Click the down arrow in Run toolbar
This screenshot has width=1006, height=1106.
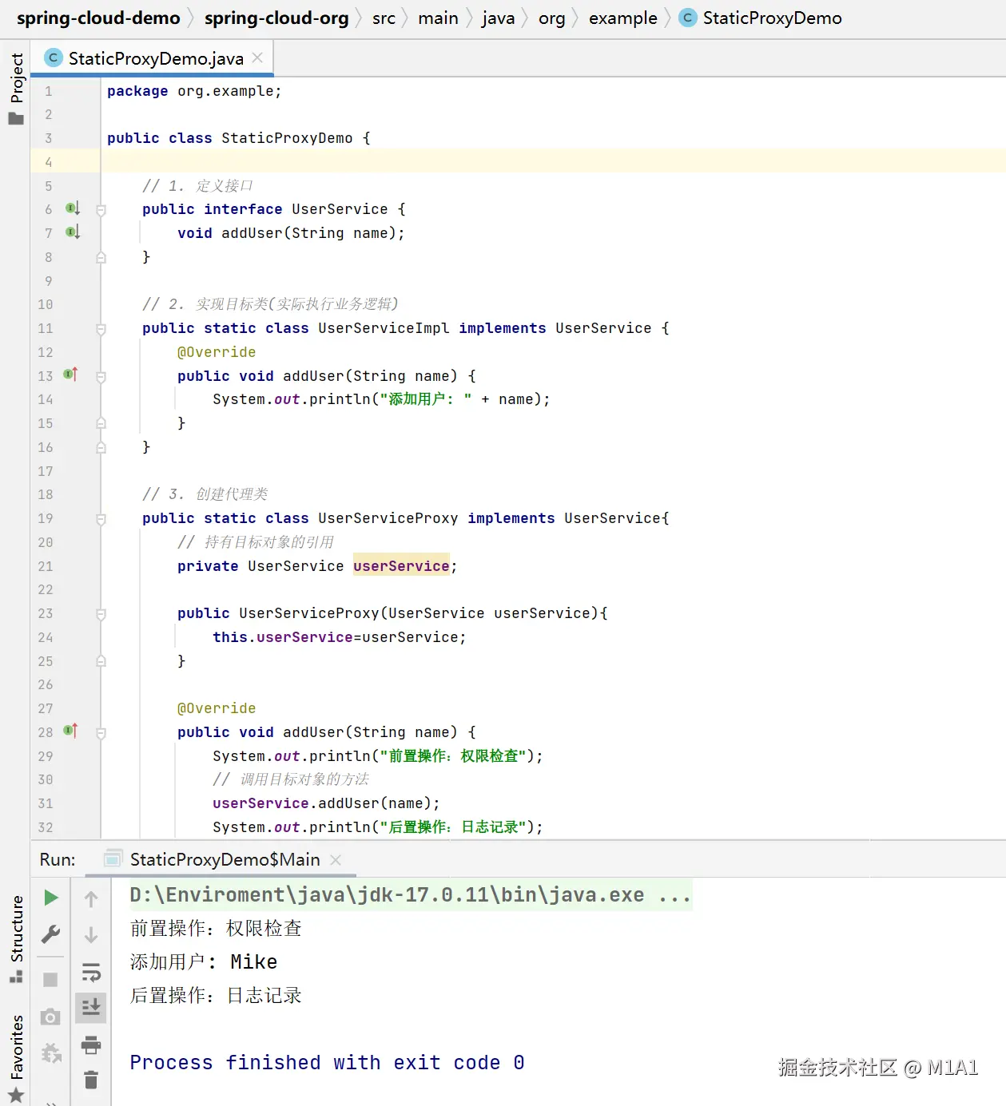(91, 935)
